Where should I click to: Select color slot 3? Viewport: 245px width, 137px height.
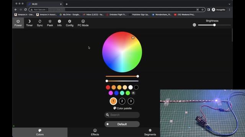pos(131,101)
